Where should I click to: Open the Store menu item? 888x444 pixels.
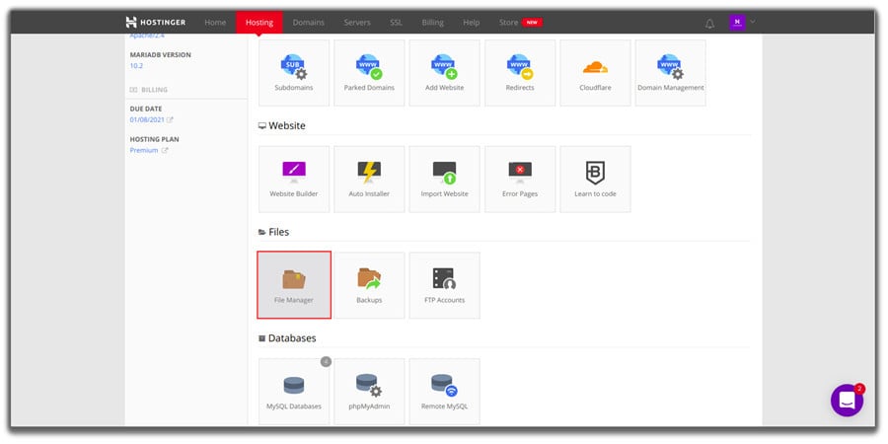click(508, 23)
